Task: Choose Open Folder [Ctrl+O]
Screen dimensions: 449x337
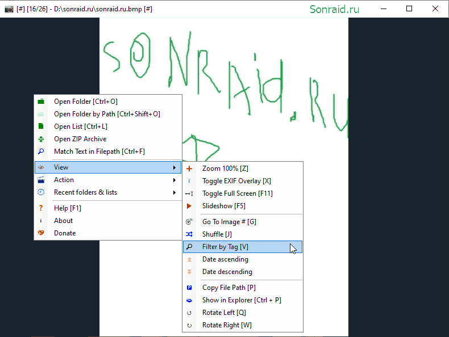Action: [x=108, y=102]
